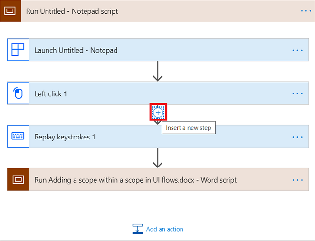This screenshot has height=241, width=315.
Task: Click the Add an action icon
Action: [x=137, y=229]
